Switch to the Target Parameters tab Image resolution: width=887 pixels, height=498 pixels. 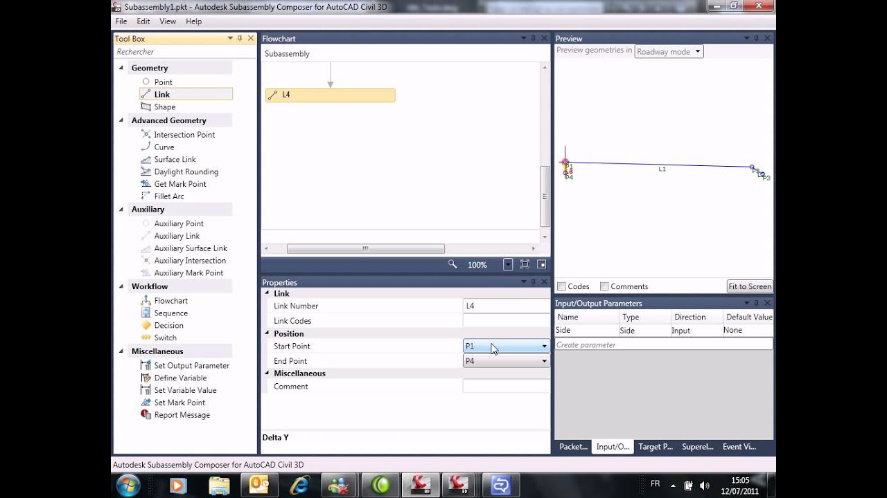655,447
